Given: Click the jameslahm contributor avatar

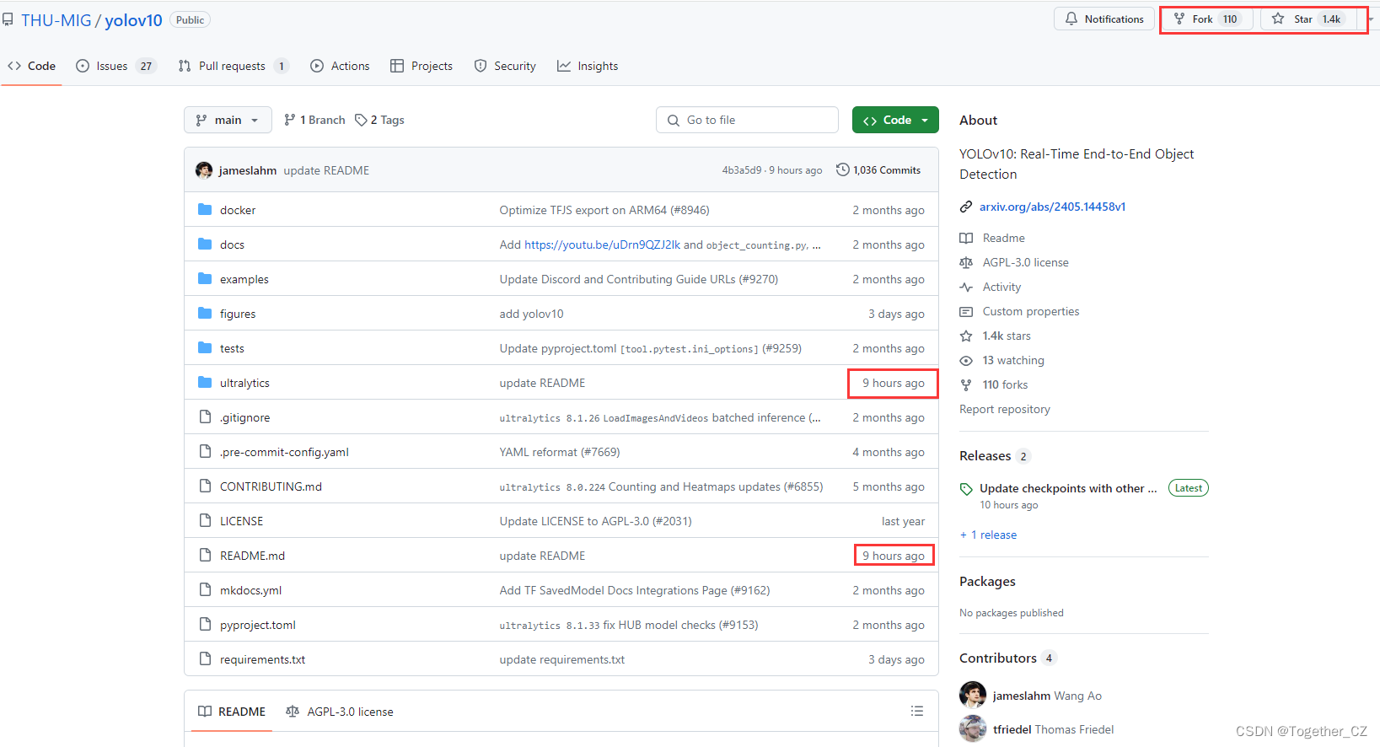Looking at the screenshot, I should tap(973, 695).
